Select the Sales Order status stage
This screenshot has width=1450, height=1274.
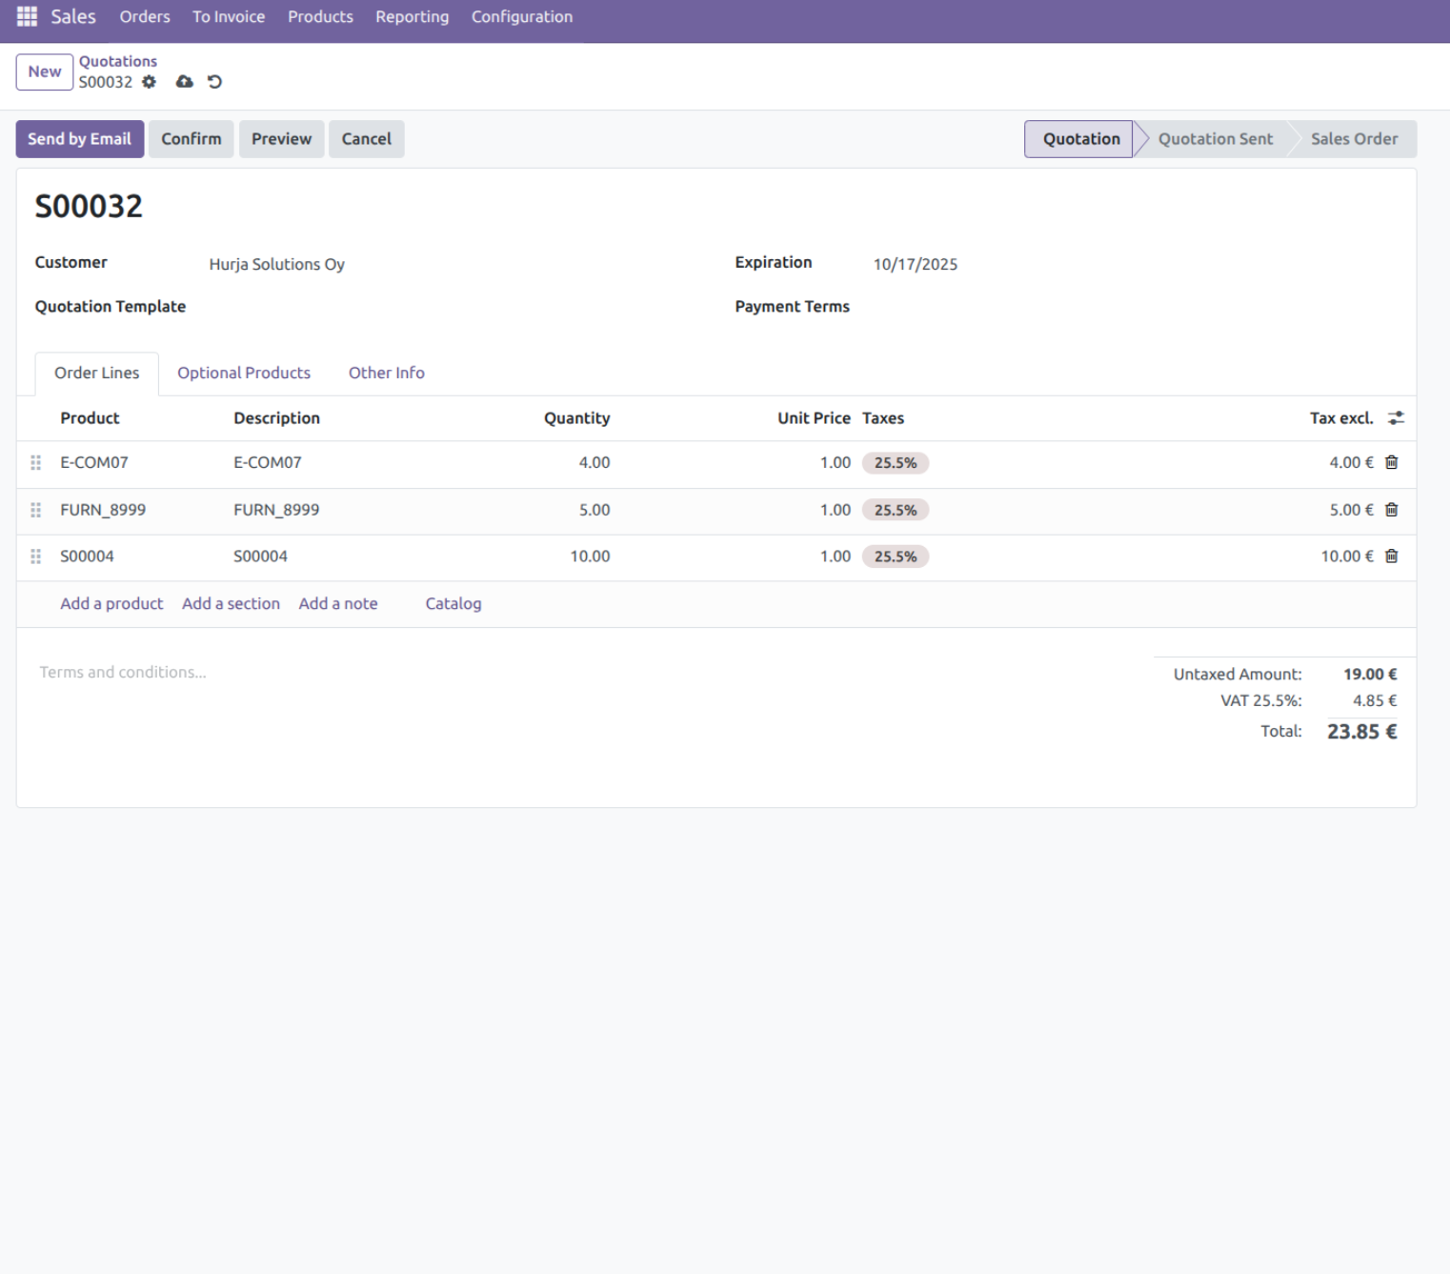pyautogui.click(x=1354, y=139)
